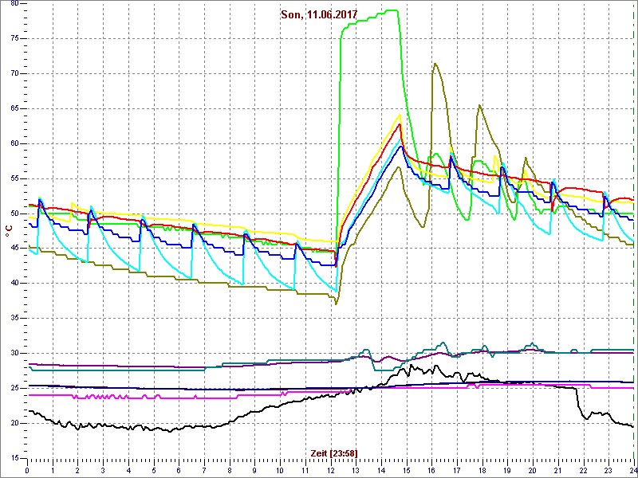The image size is (638, 478).
Task: Click hour 5 on the time axis
Action: (154, 471)
